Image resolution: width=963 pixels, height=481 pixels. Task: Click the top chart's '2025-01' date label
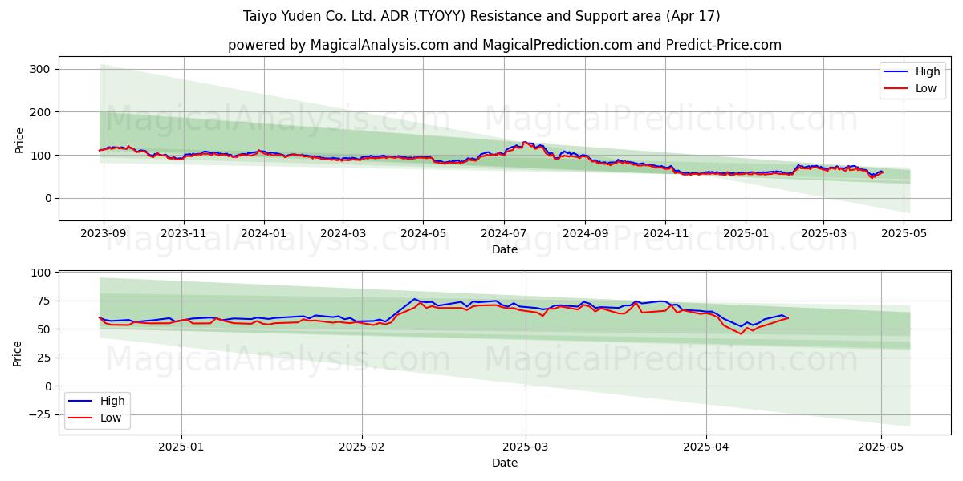(746, 233)
